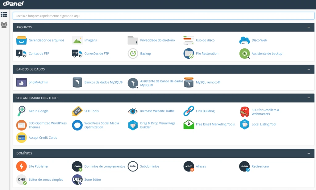The image size is (316, 190).
Task: Open the user manager in sidebar
Action: point(4,25)
